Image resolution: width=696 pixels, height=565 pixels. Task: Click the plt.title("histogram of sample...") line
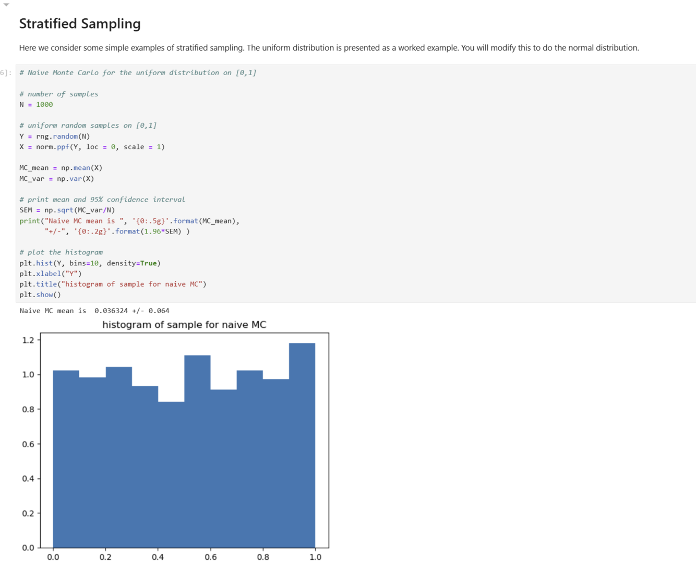click(x=113, y=284)
